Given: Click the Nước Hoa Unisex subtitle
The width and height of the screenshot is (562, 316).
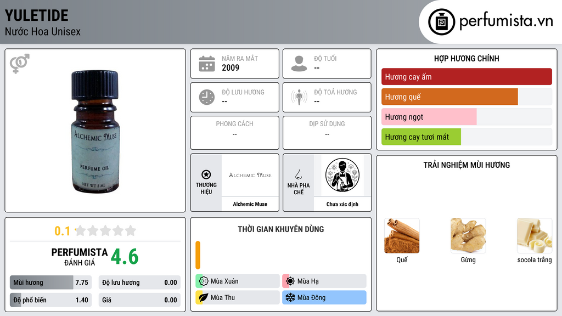Looking at the screenshot, I should coord(43,31).
